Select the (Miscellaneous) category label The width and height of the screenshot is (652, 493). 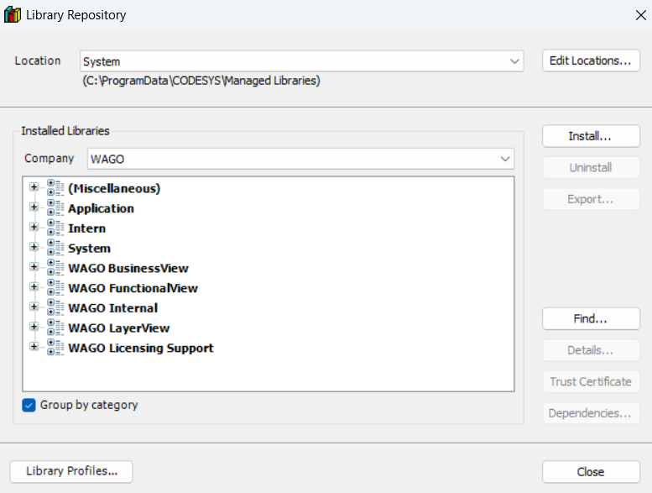click(x=114, y=188)
